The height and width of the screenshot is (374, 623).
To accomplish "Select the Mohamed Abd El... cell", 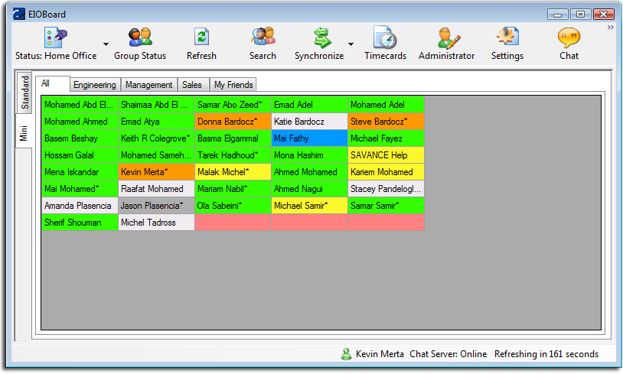I will tap(80, 105).
